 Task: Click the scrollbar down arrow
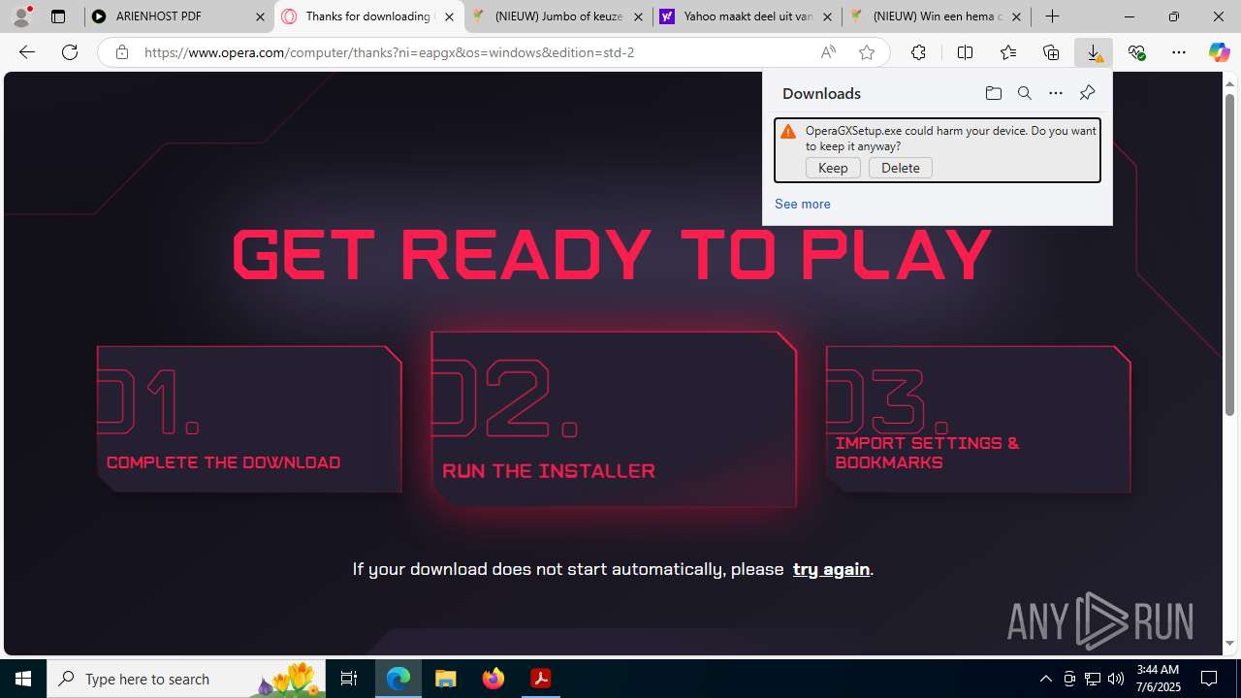click(1230, 644)
